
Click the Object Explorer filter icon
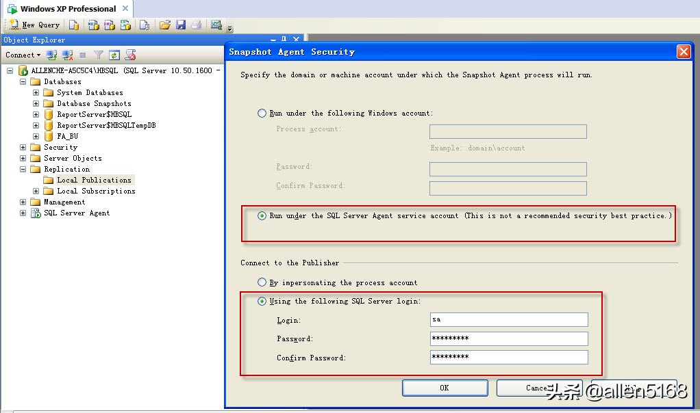coord(97,54)
